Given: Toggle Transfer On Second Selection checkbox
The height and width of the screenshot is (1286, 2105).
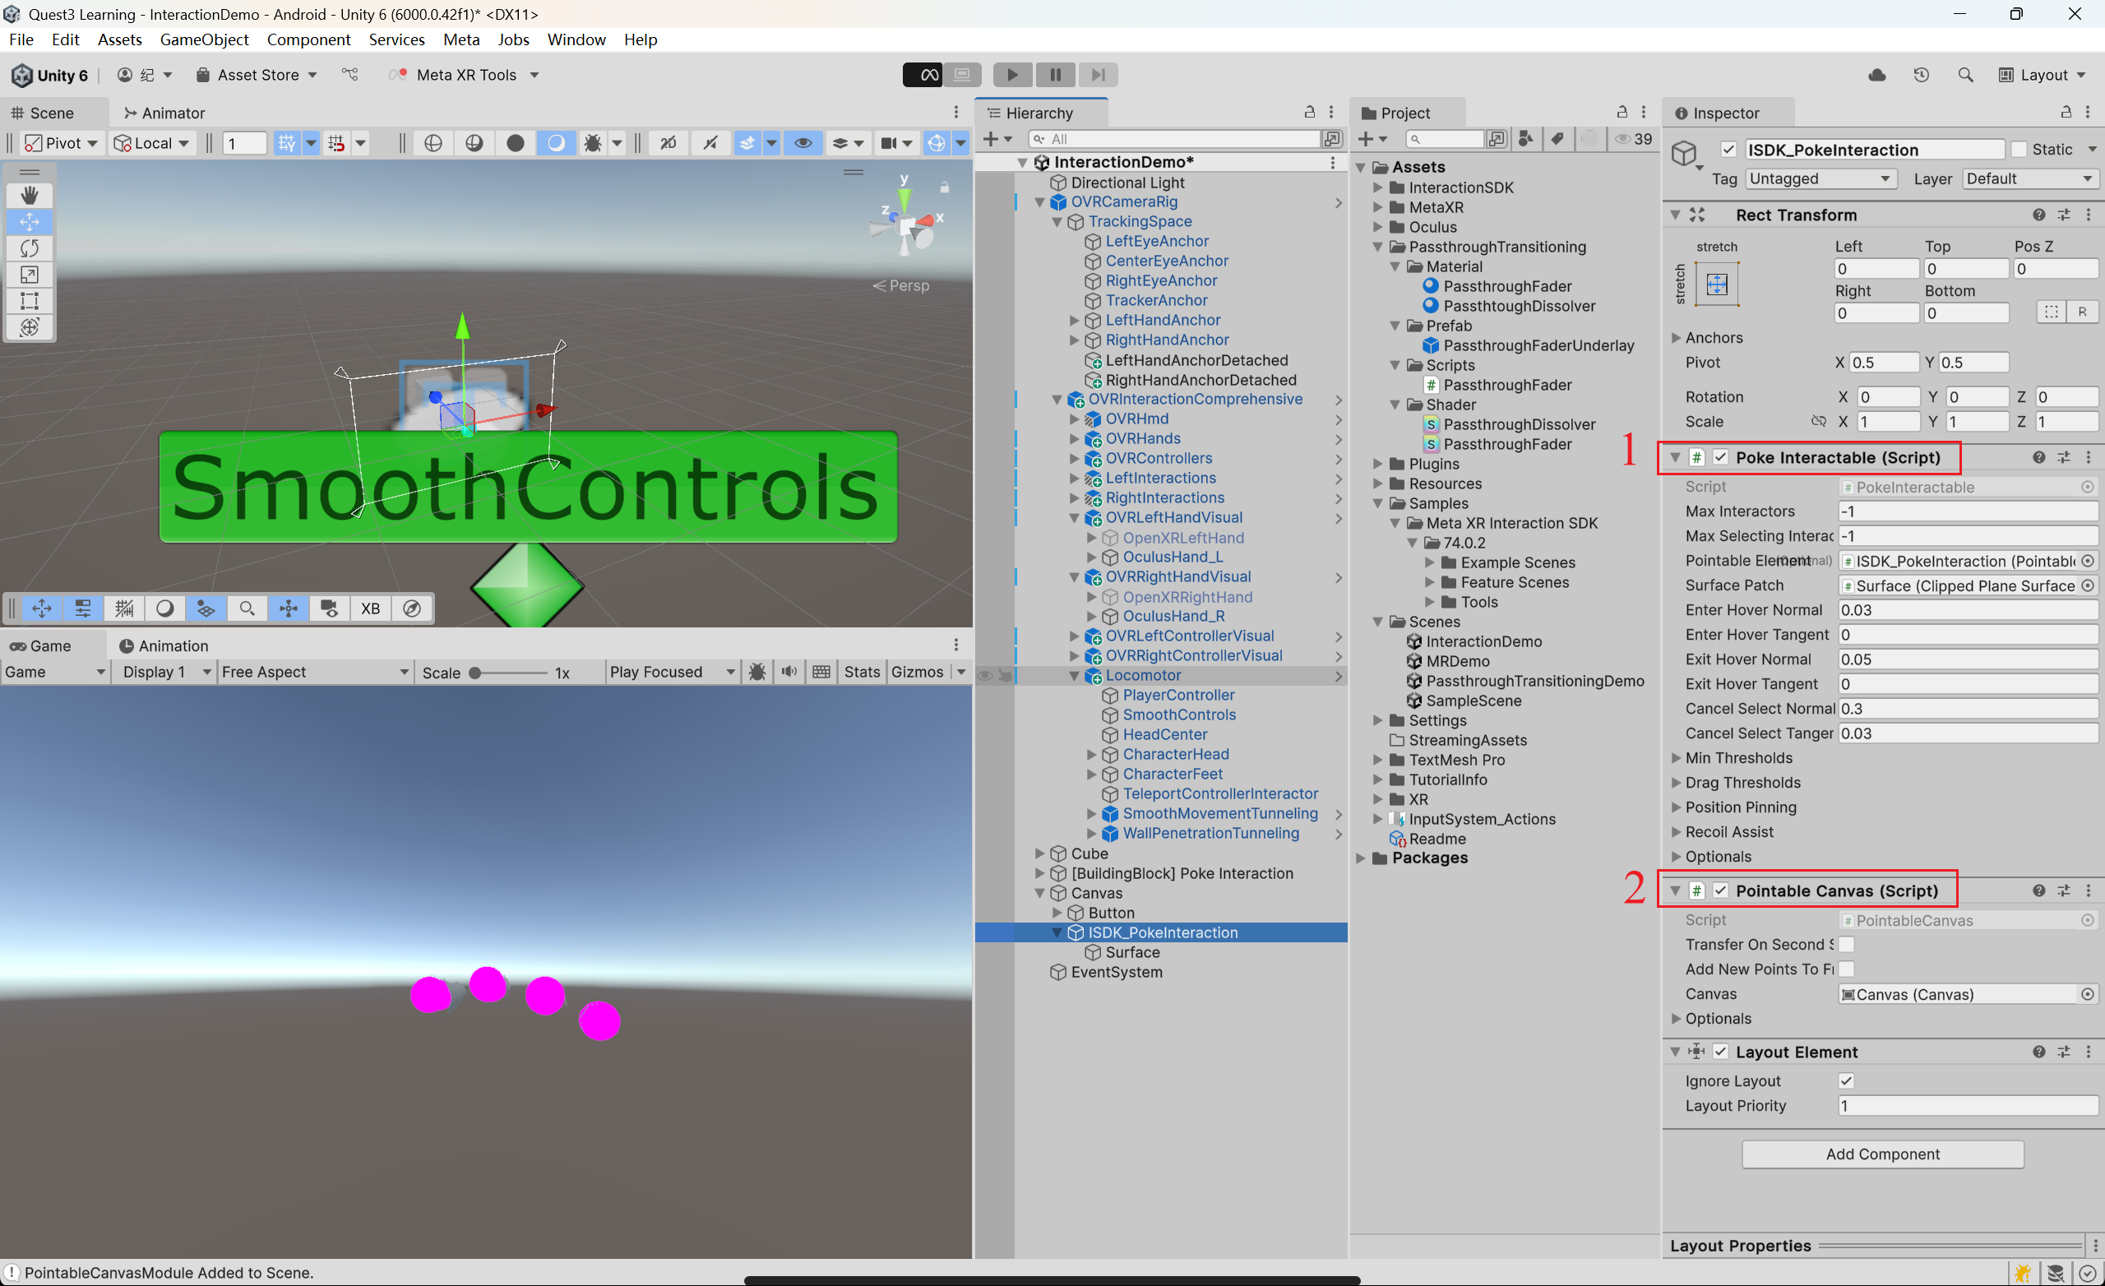Looking at the screenshot, I should click(1846, 945).
